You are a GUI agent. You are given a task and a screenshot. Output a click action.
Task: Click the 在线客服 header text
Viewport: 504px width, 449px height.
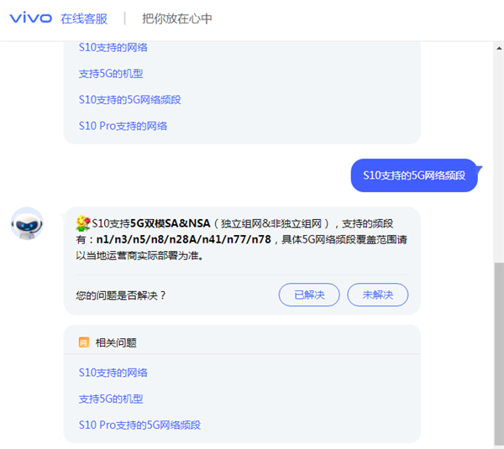tap(84, 18)
